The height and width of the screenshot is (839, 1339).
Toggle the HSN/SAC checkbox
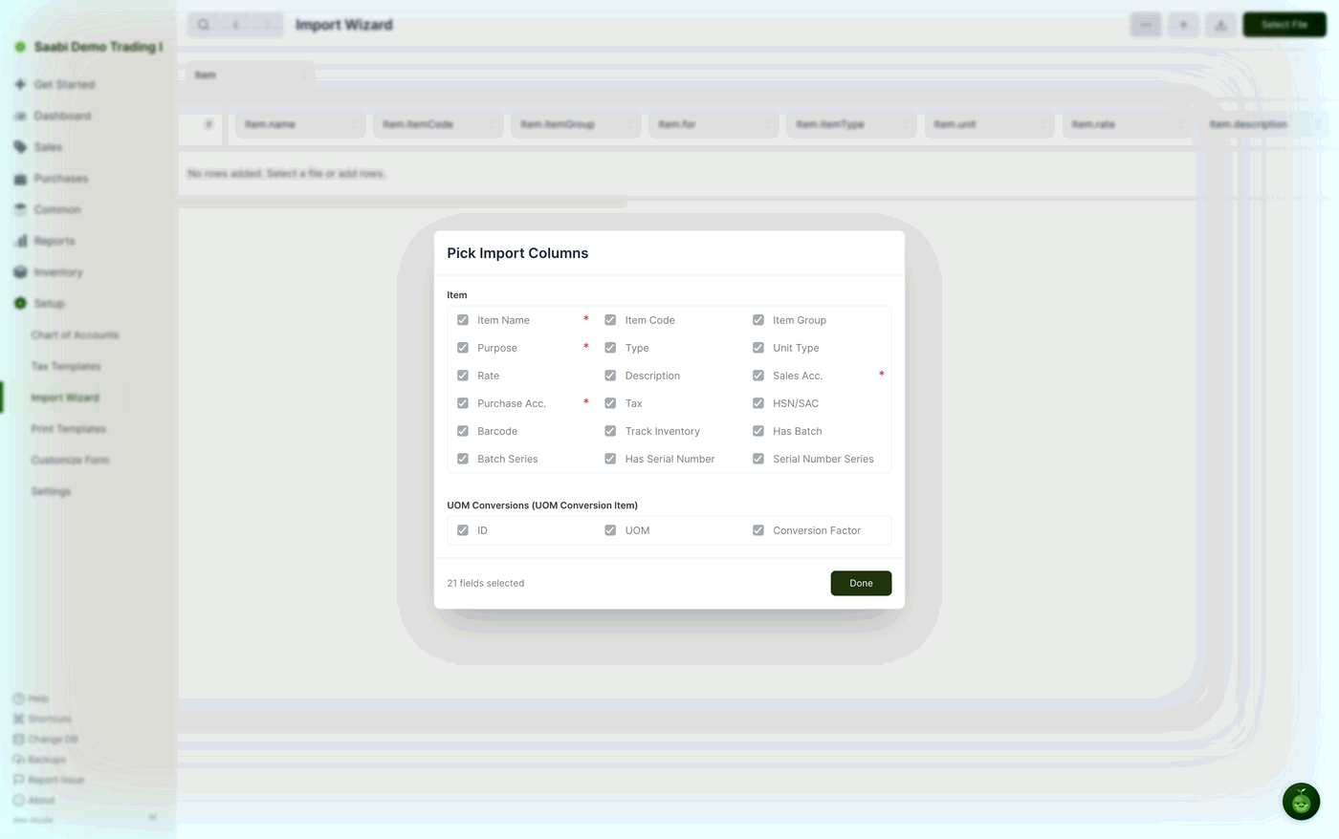[758, 403]
